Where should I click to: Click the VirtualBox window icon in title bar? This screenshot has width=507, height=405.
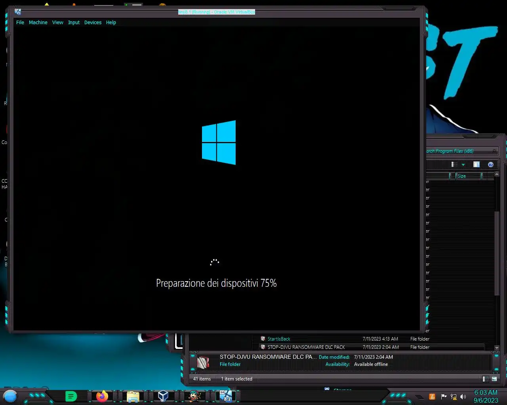click(18, 12)
